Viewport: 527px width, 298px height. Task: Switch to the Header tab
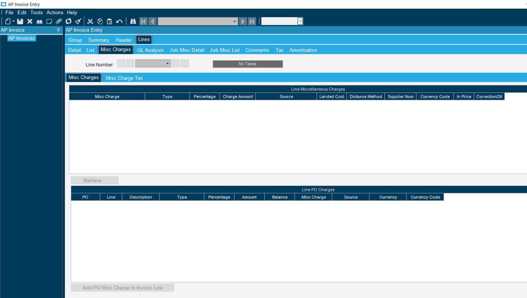(x=124, y=40)
